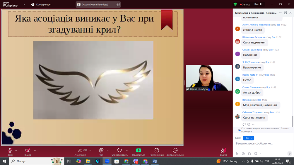
Task: Click the message Ангел, добро
Action: click(x=252, y=93)
